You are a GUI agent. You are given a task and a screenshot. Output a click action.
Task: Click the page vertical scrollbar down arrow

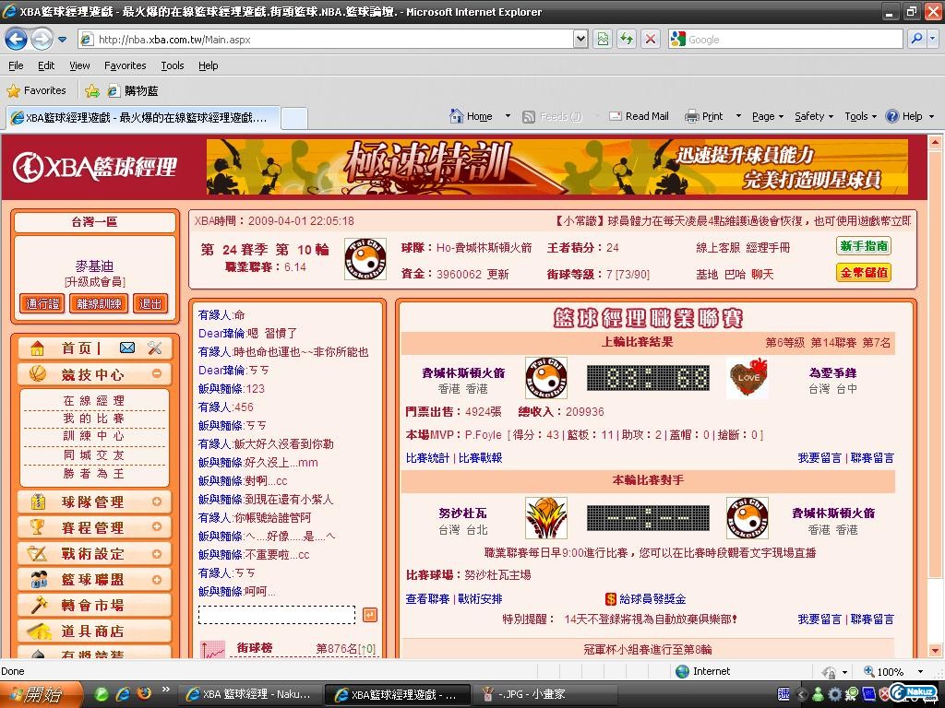coord(936,651)
